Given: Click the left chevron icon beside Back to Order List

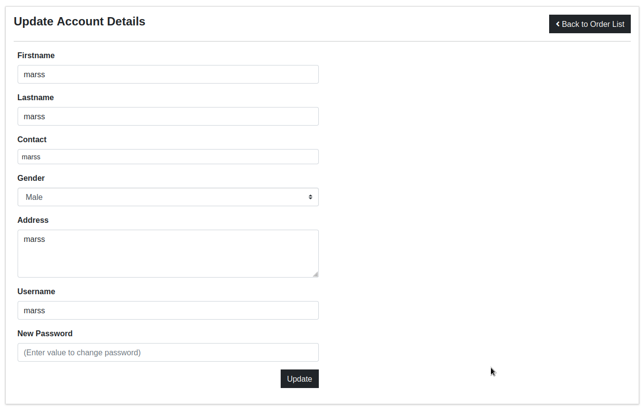Looking at the screenshot, I should click(x=558, y=24).
